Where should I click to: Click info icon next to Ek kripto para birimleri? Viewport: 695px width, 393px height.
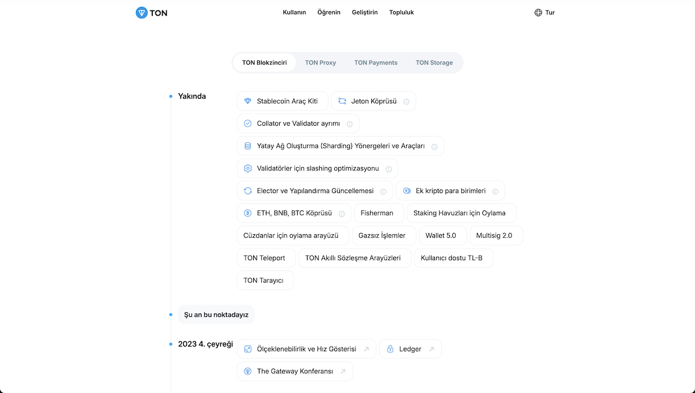(495, 191)
